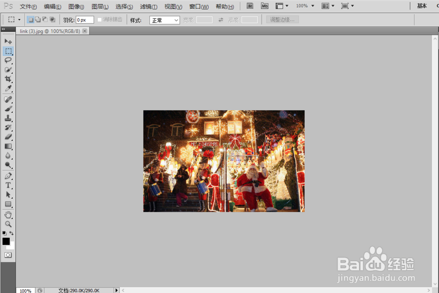Select the Move tool
This screenshot has height=293, width=439.
tap(8, 41)
